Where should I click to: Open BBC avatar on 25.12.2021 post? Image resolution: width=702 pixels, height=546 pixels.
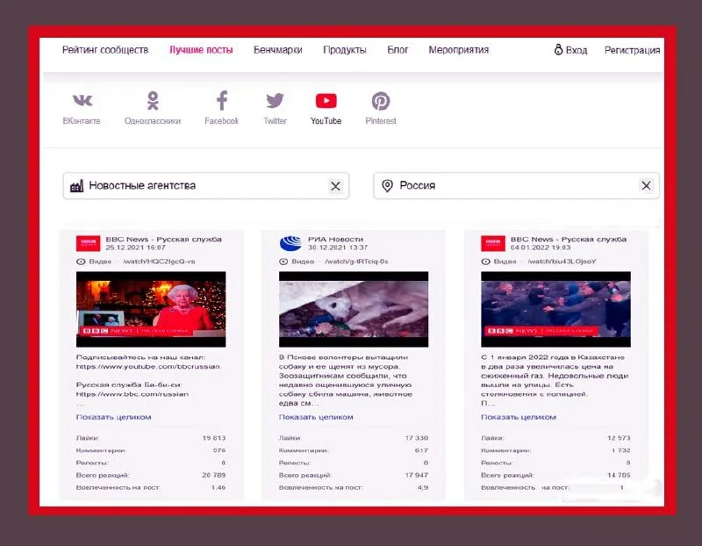(x=89, y=243)
